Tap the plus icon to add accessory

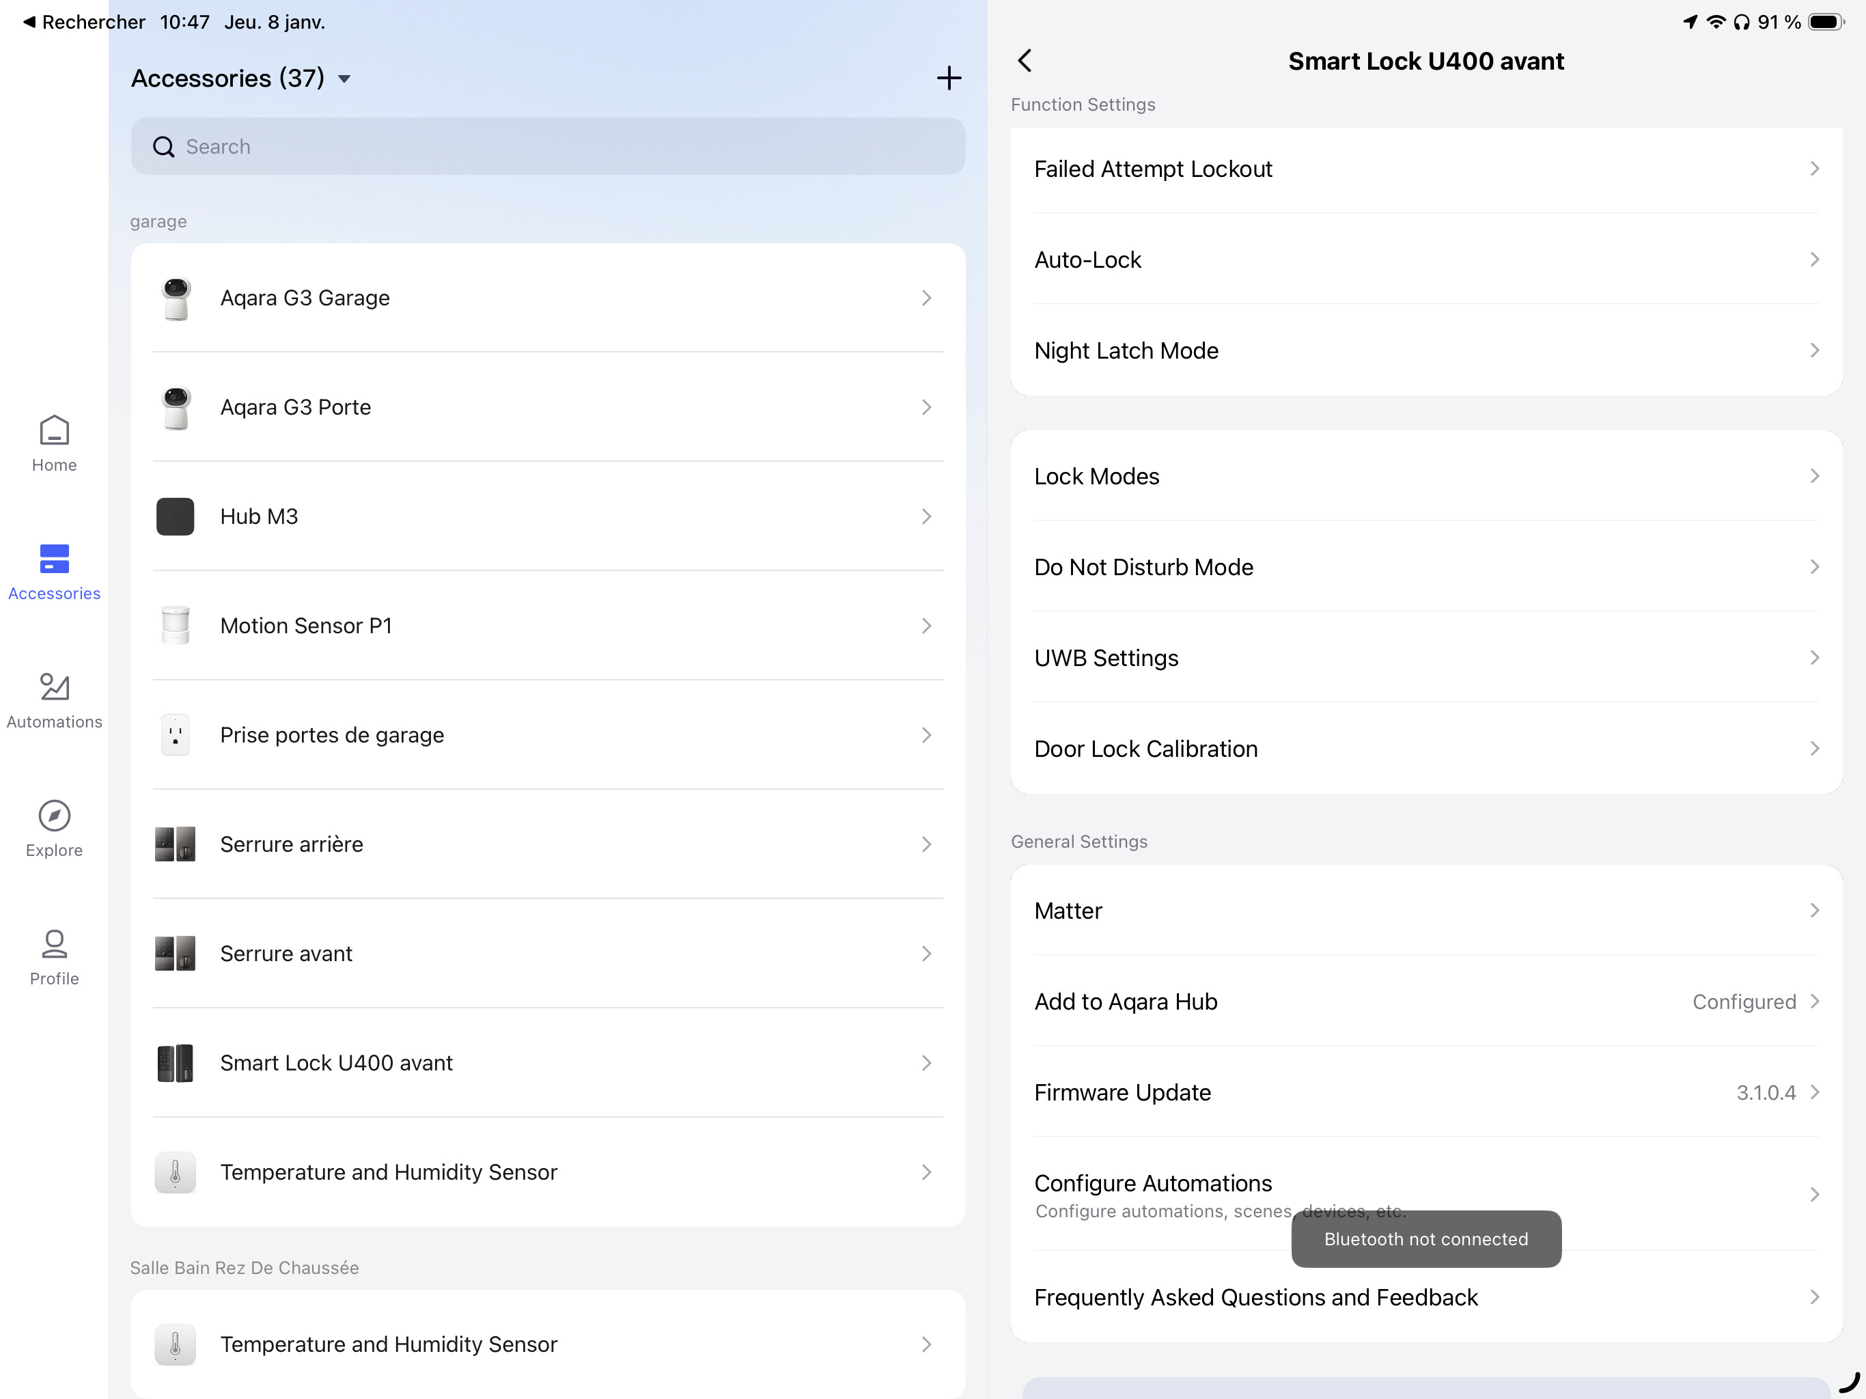coord(948,79)
